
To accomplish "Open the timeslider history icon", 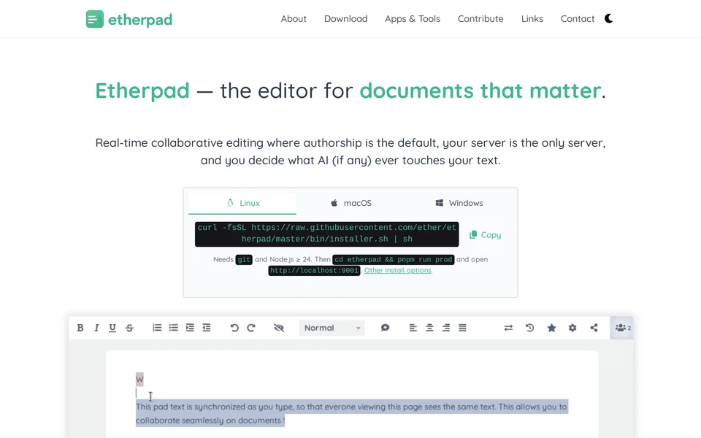I will coord(530,328).
